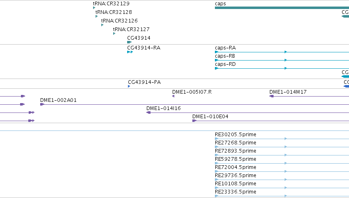Select the tRNA:CR32127 gene arrow

click(114, 34)
